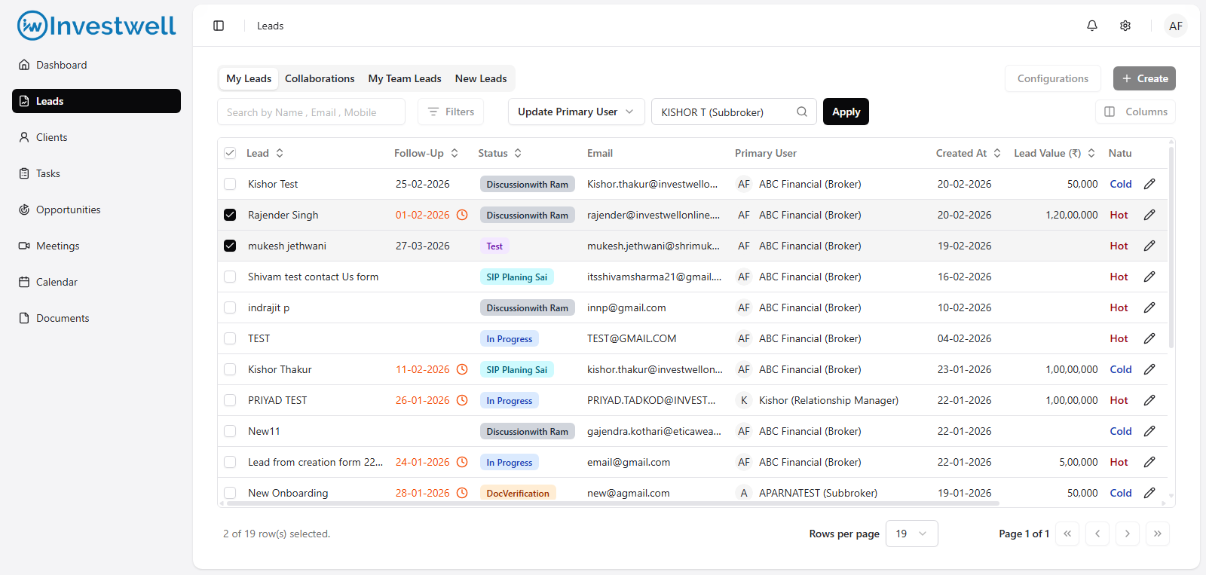Switch to the My Team Leads tab
This screenshot has height=575, width=1206.
click(405, 78)
